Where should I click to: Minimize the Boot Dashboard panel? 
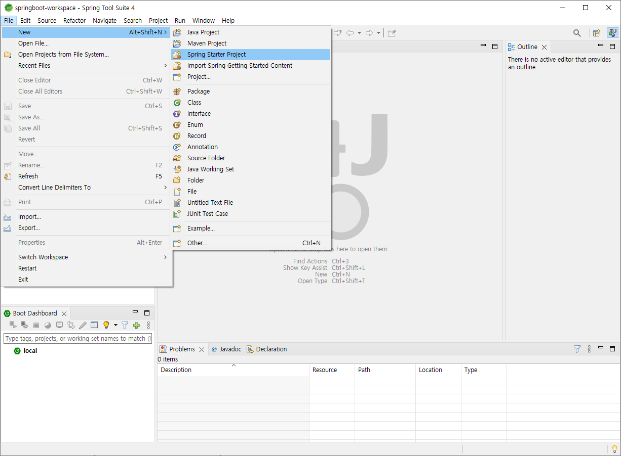[135, 312]
